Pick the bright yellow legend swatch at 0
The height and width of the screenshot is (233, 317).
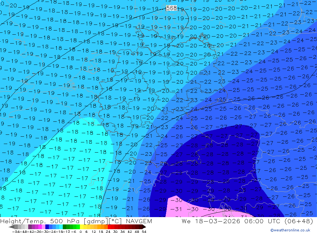pyautogui.click(x=82, y=227)
